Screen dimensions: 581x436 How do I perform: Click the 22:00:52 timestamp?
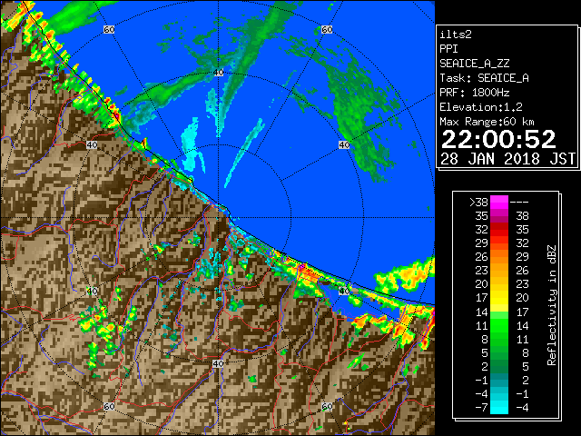(498, 139)
